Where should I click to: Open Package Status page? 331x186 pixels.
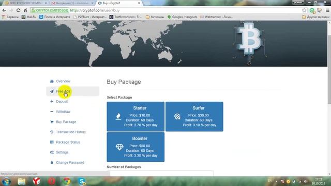pyautogui.click(x=68, y=142)
